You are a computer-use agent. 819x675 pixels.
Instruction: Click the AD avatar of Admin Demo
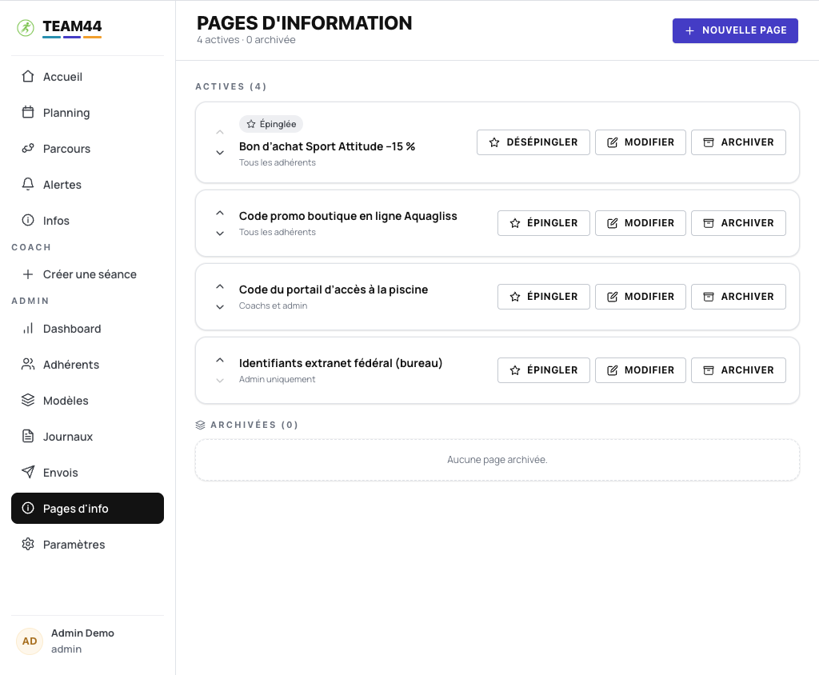coord(30,641)
